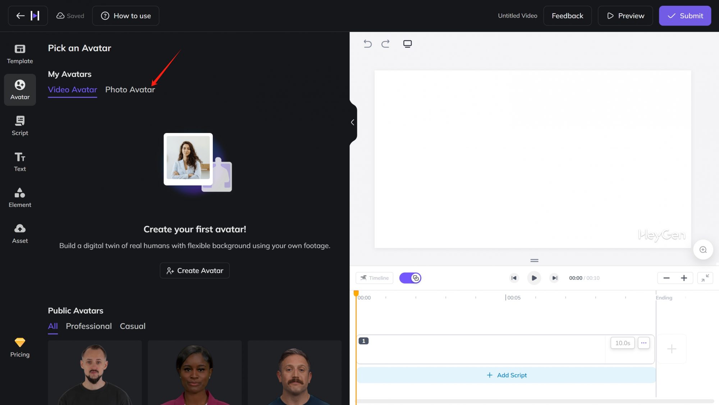This screenshot has height=405, width=719.
Task: Choose the woman in pink public avatar
Action: coord(194,373)
